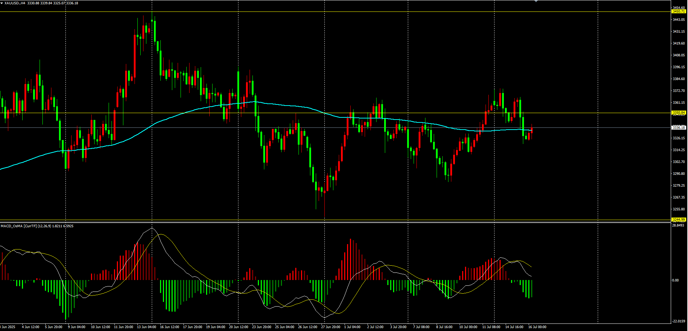Click the 27 Jun 20:00 time label
Image resolution: width=688 pixels, height=331 pixels.
coord(331,327)
